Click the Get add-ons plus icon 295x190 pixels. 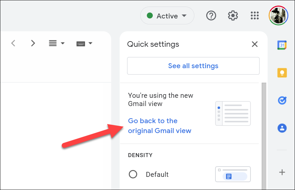282,172
